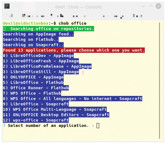Click the 'devil@siductionbox' shell prompt
This screenshot has width=166, height=144.
pyautogui.click(x=26, y=23)
